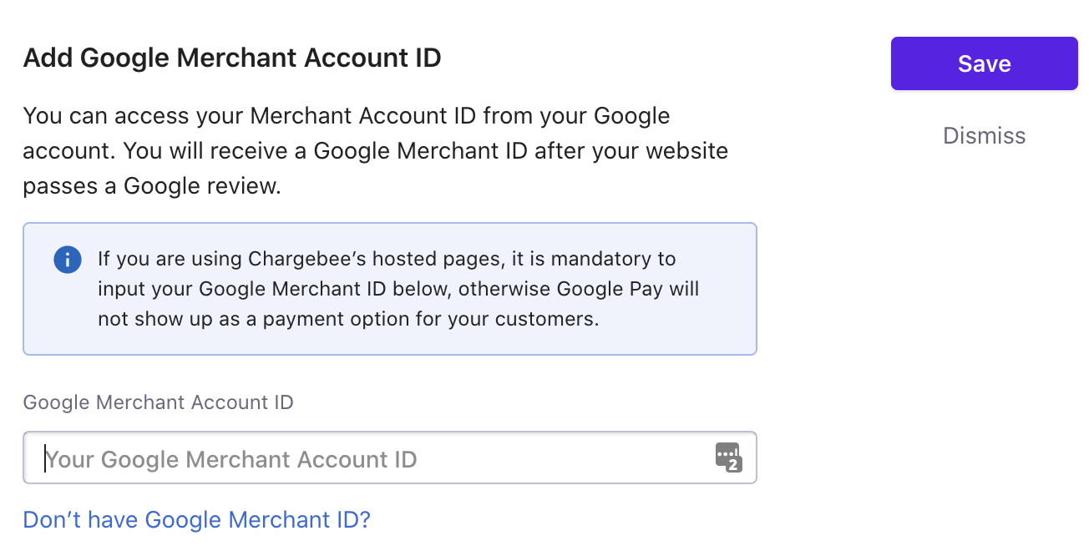Click the text "passes a Google review."
The height and width of the screenshot is (551, 1089).
pyautogui.click(x=152, y=185)
